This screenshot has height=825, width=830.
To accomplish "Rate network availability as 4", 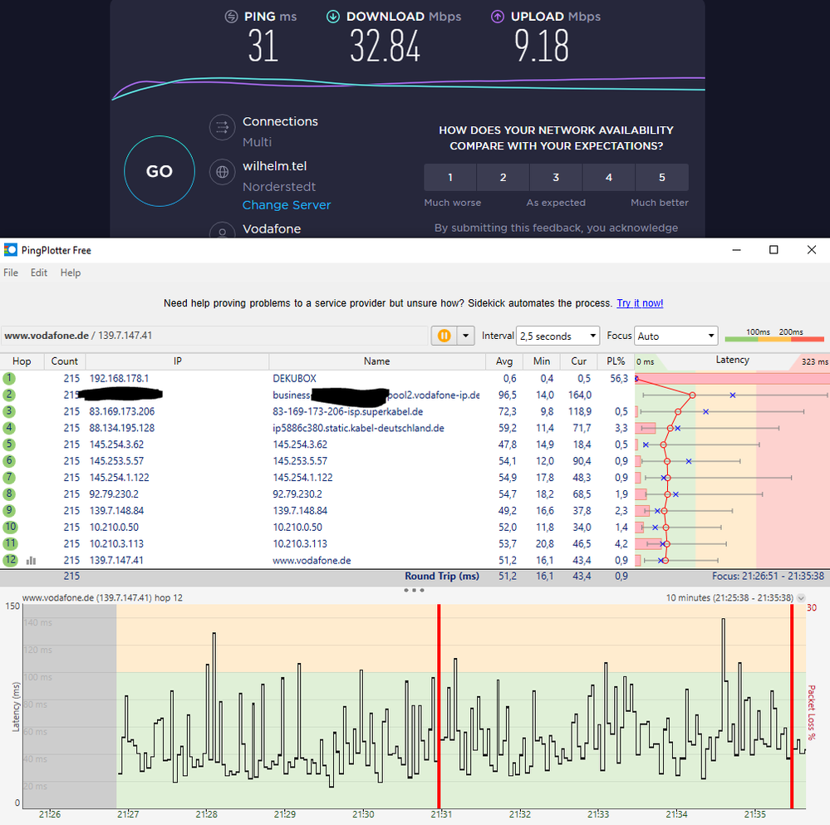I will pyautogui.click(x=609, y=177).
